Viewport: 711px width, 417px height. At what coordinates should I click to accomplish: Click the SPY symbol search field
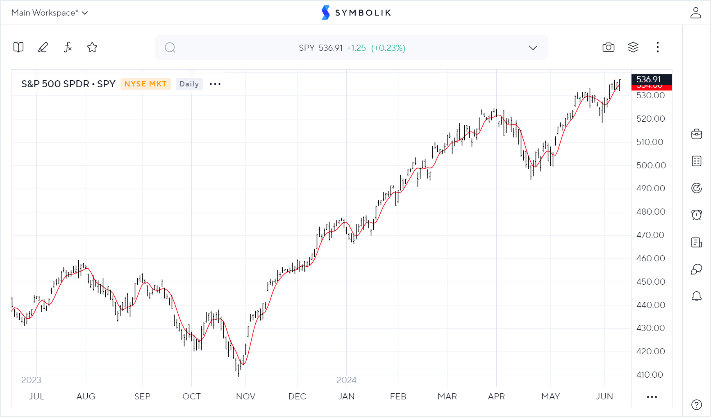[352, 48]
